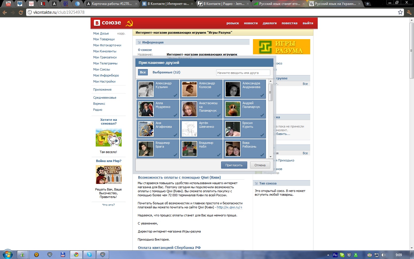Switch to Chrome in the taskbar

pos(76,255)
